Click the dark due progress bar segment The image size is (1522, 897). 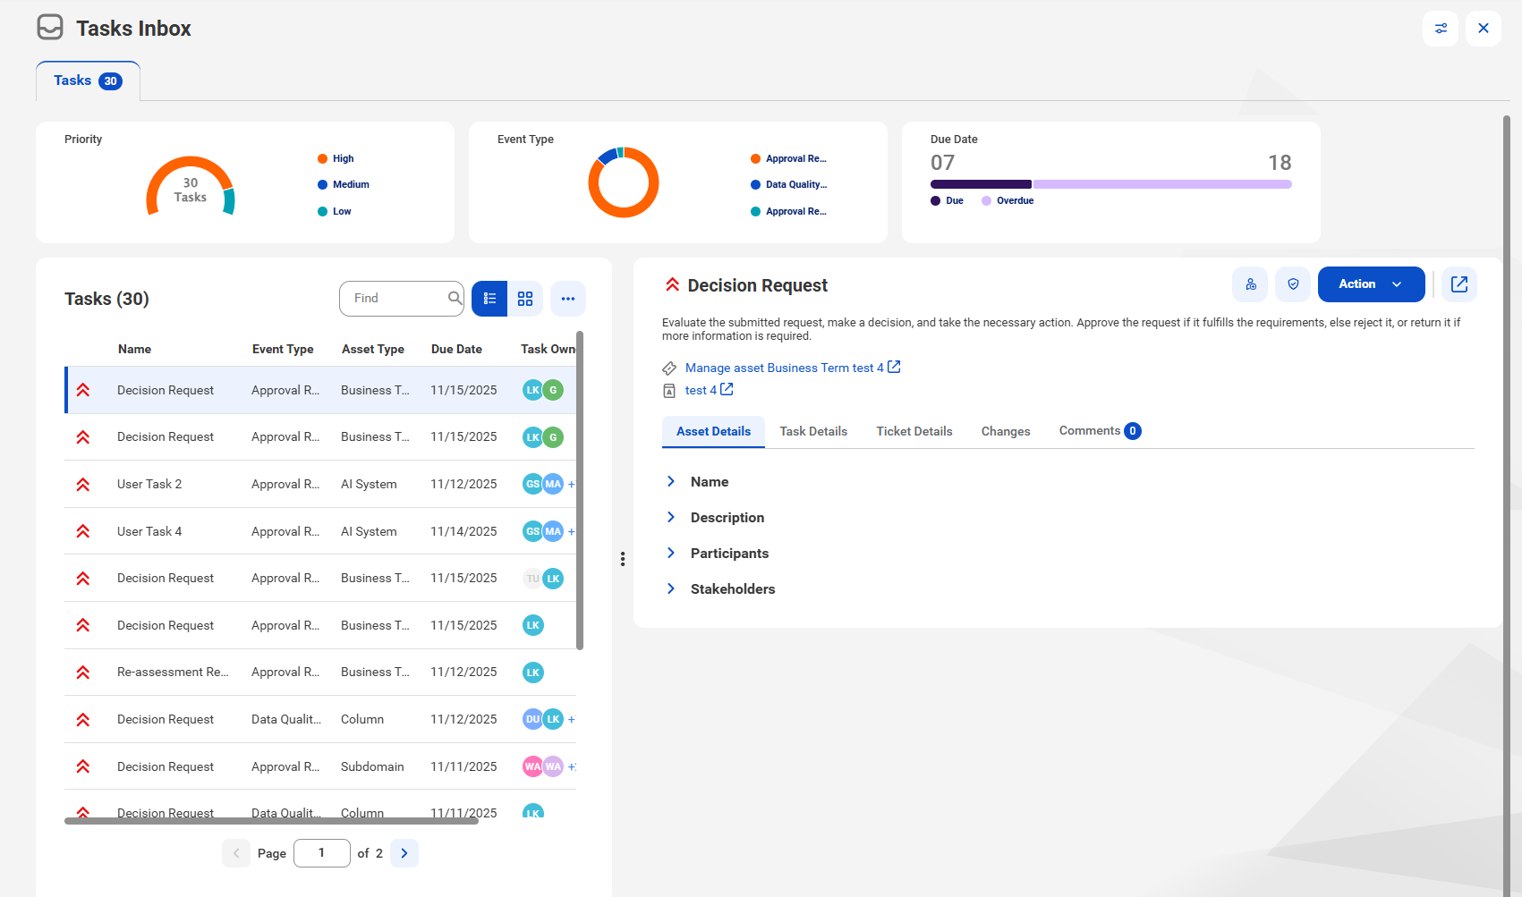[981, 184]
